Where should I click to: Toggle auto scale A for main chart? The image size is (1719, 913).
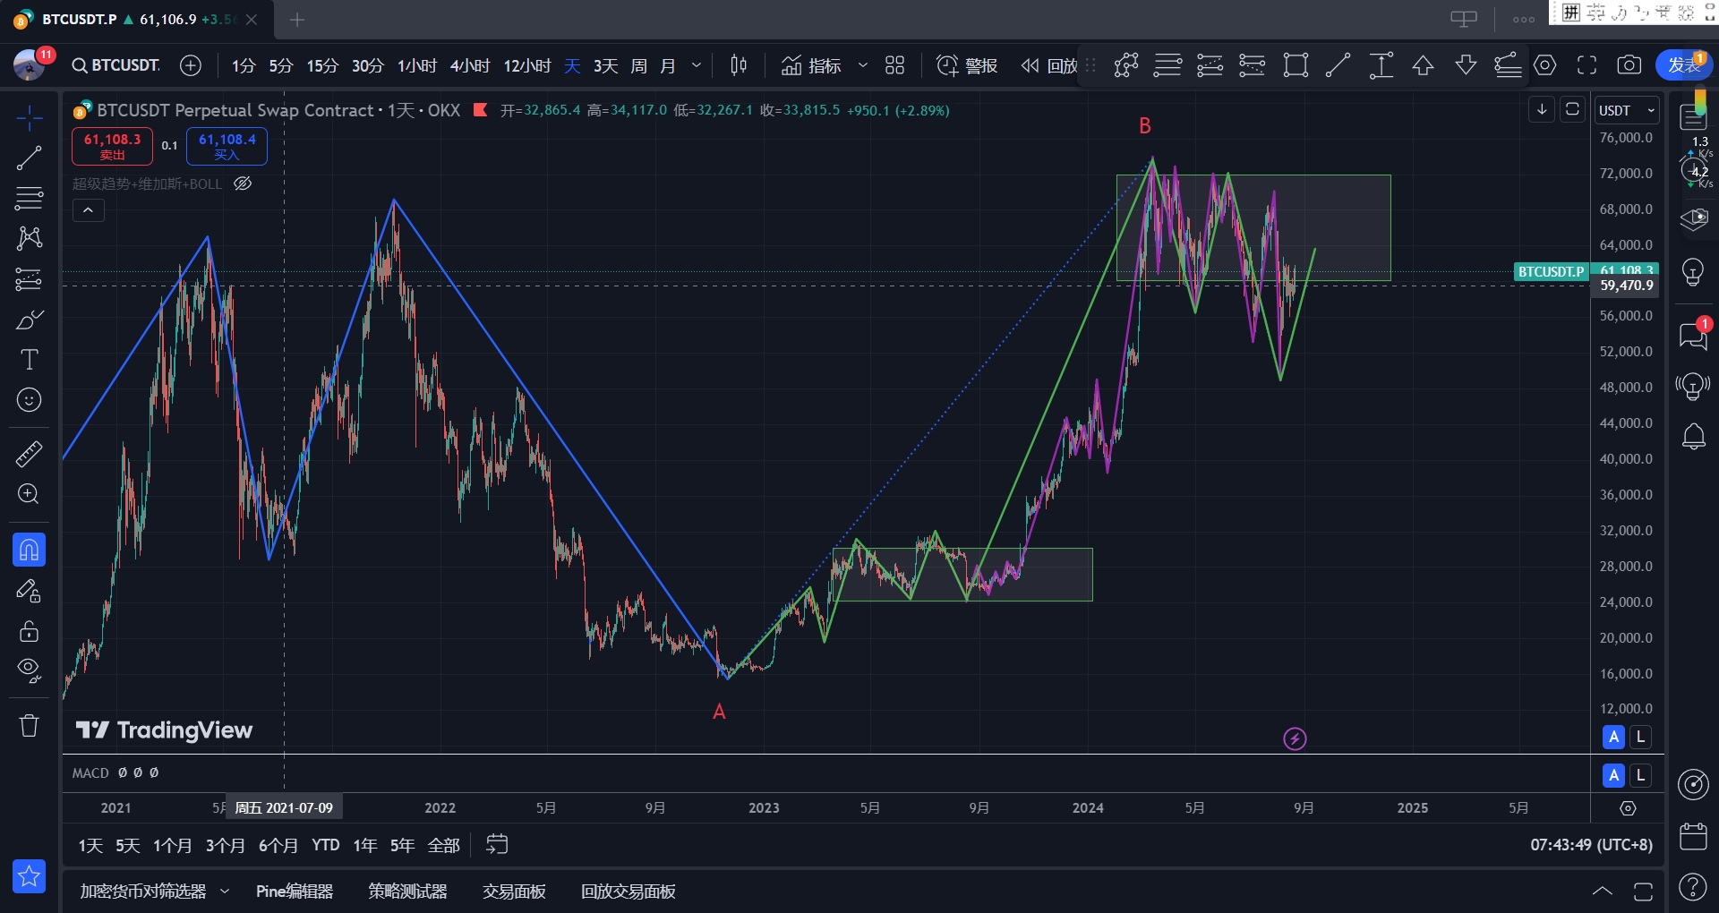click(1613, 738)
